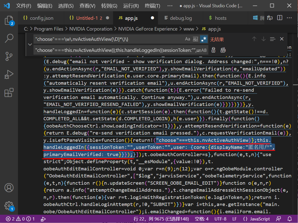Open Problems panel from errors indicator
Screen dimensions: 298x223
coord(20,219)
